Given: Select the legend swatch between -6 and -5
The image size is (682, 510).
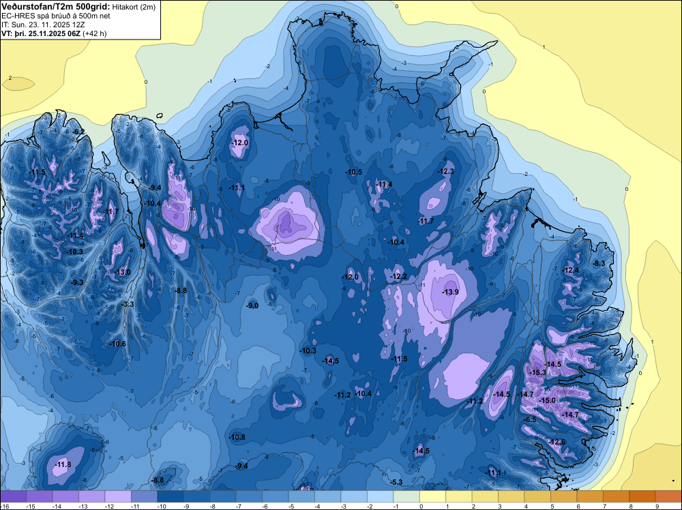Looking at the screenshot, I should (276, 496).
